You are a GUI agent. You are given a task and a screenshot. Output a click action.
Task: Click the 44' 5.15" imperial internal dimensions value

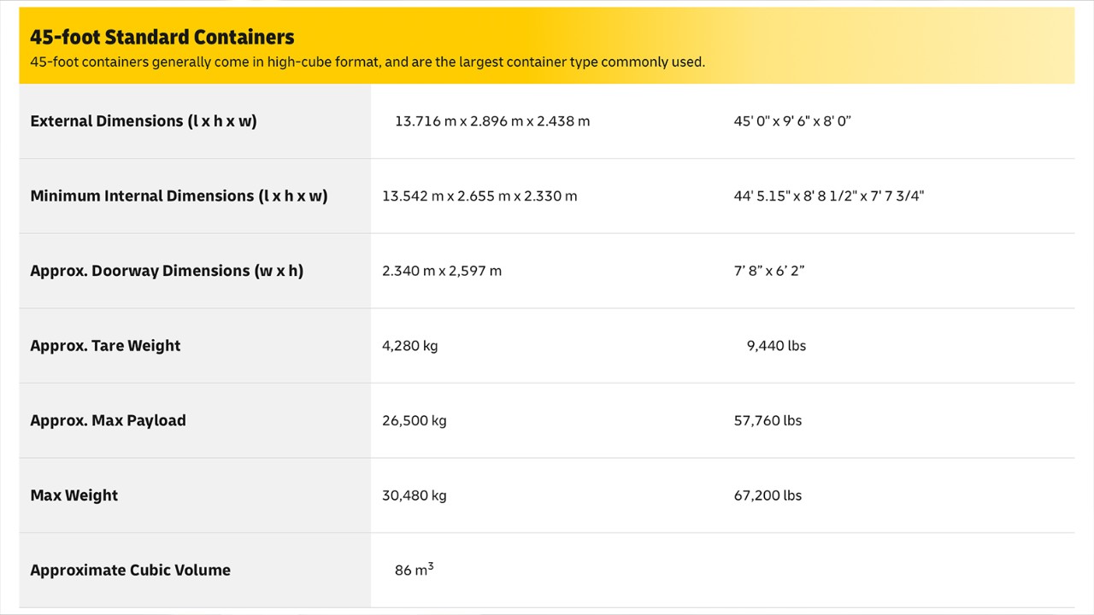click(828, 196)
